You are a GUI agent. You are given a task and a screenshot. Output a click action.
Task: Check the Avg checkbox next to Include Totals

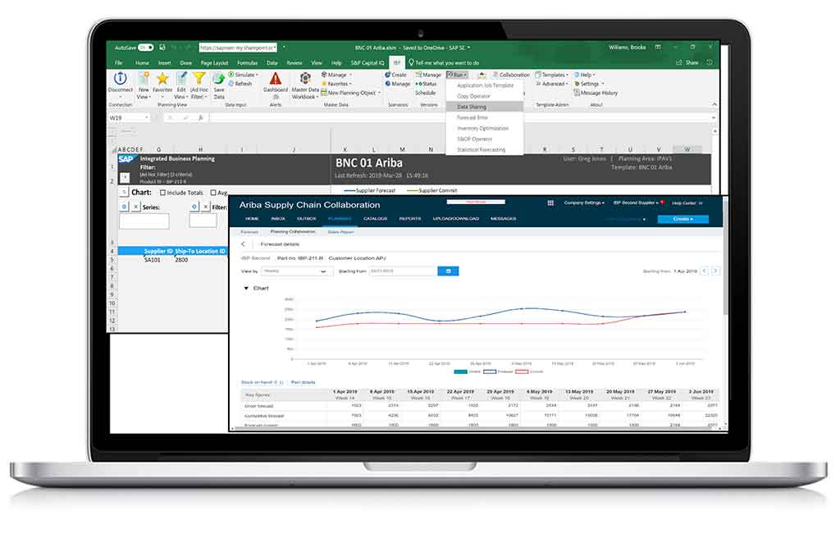[213, 193]
